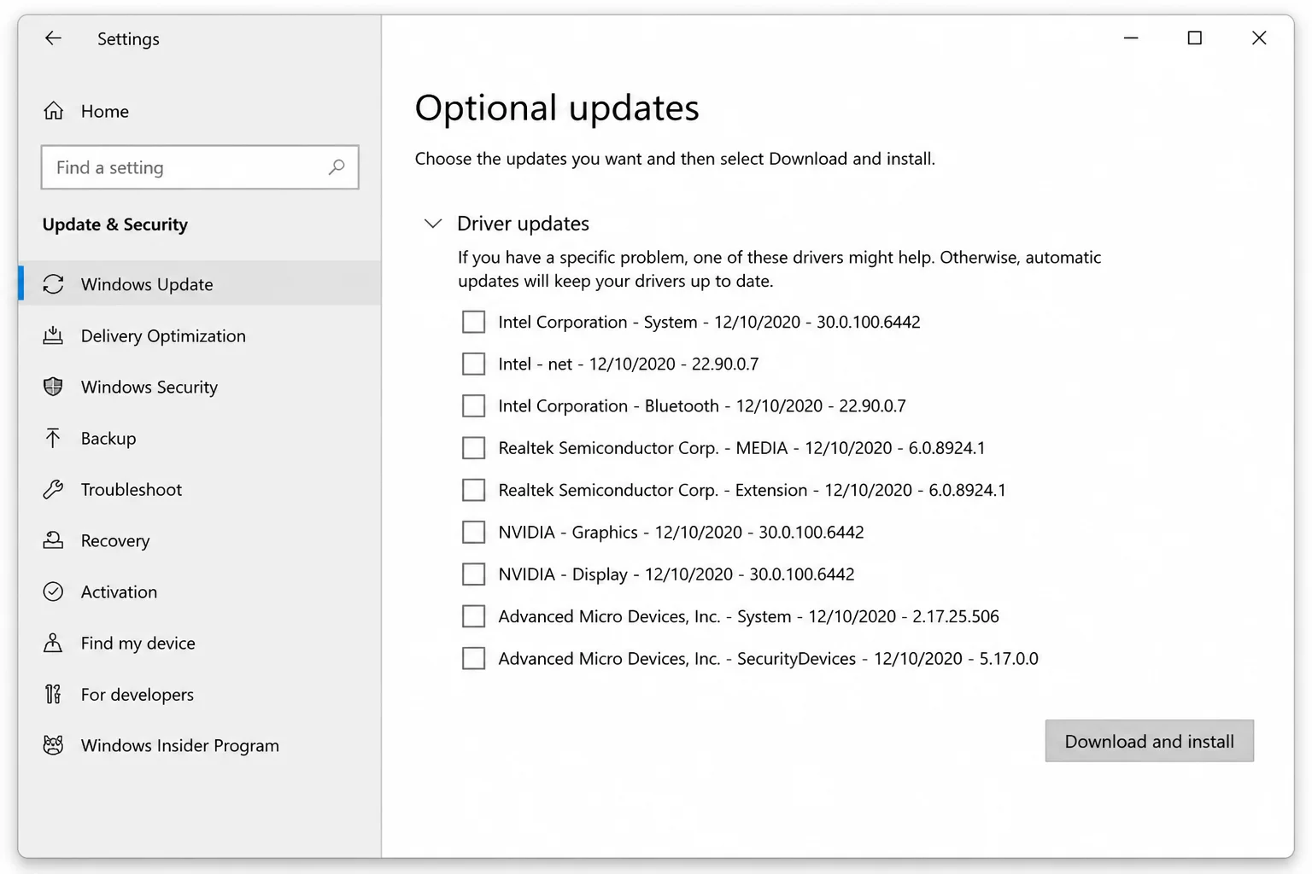1312x874 pixels.
Task: Check NVIDIA Display driver update
Action: pos(473,574)
